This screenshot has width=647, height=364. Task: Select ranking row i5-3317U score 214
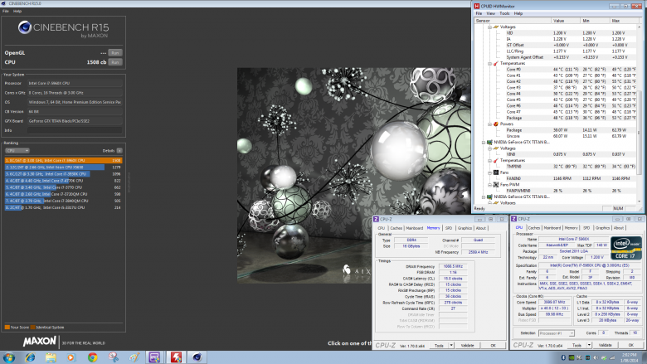pyautogui.click(x=64, y=207)
